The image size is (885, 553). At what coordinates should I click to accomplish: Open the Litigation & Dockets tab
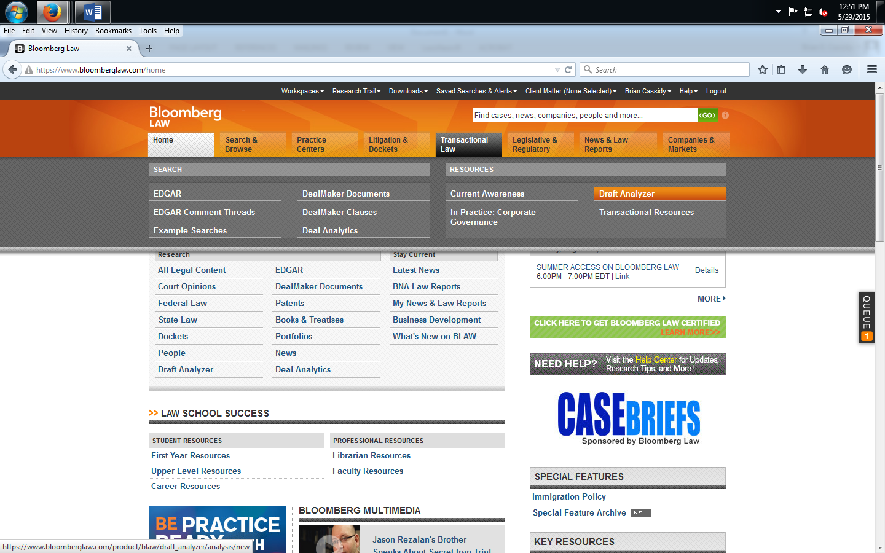pos(397,144)
